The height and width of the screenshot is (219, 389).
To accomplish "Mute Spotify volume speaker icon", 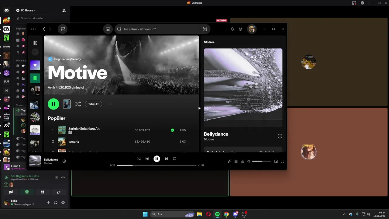I will coord(249,161).
